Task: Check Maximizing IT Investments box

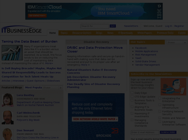Action: [x=132, y=114]
